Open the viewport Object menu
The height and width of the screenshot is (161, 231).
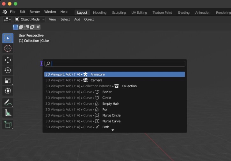89,19
